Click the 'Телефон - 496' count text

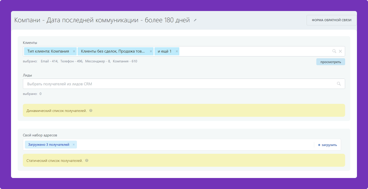(x=71, y=61)
